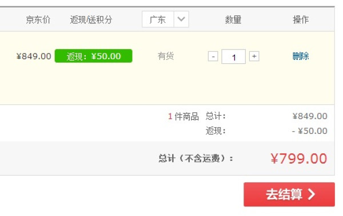Increase quantity with the plus button
Image resolution: width=343 pixels, height=216 pixels.
click(x=254, y=56)
